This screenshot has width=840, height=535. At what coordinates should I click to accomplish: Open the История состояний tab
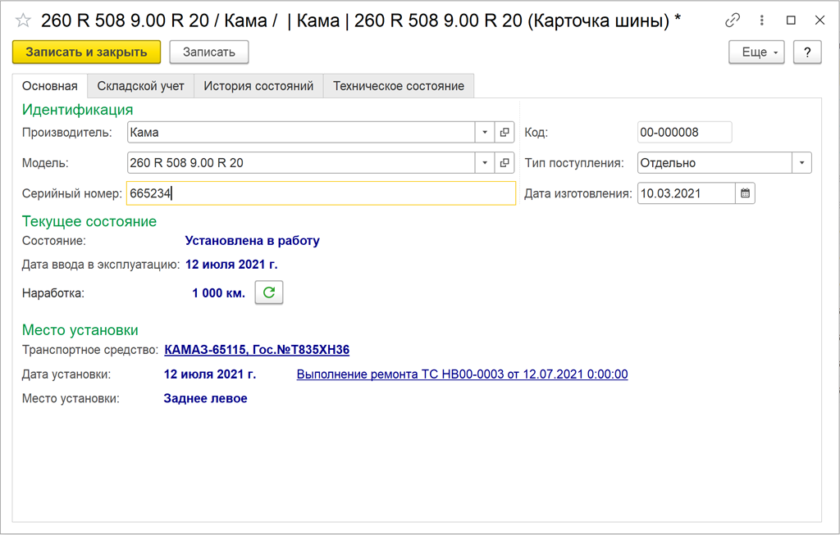pyautogui.click(x=258, y=86)
